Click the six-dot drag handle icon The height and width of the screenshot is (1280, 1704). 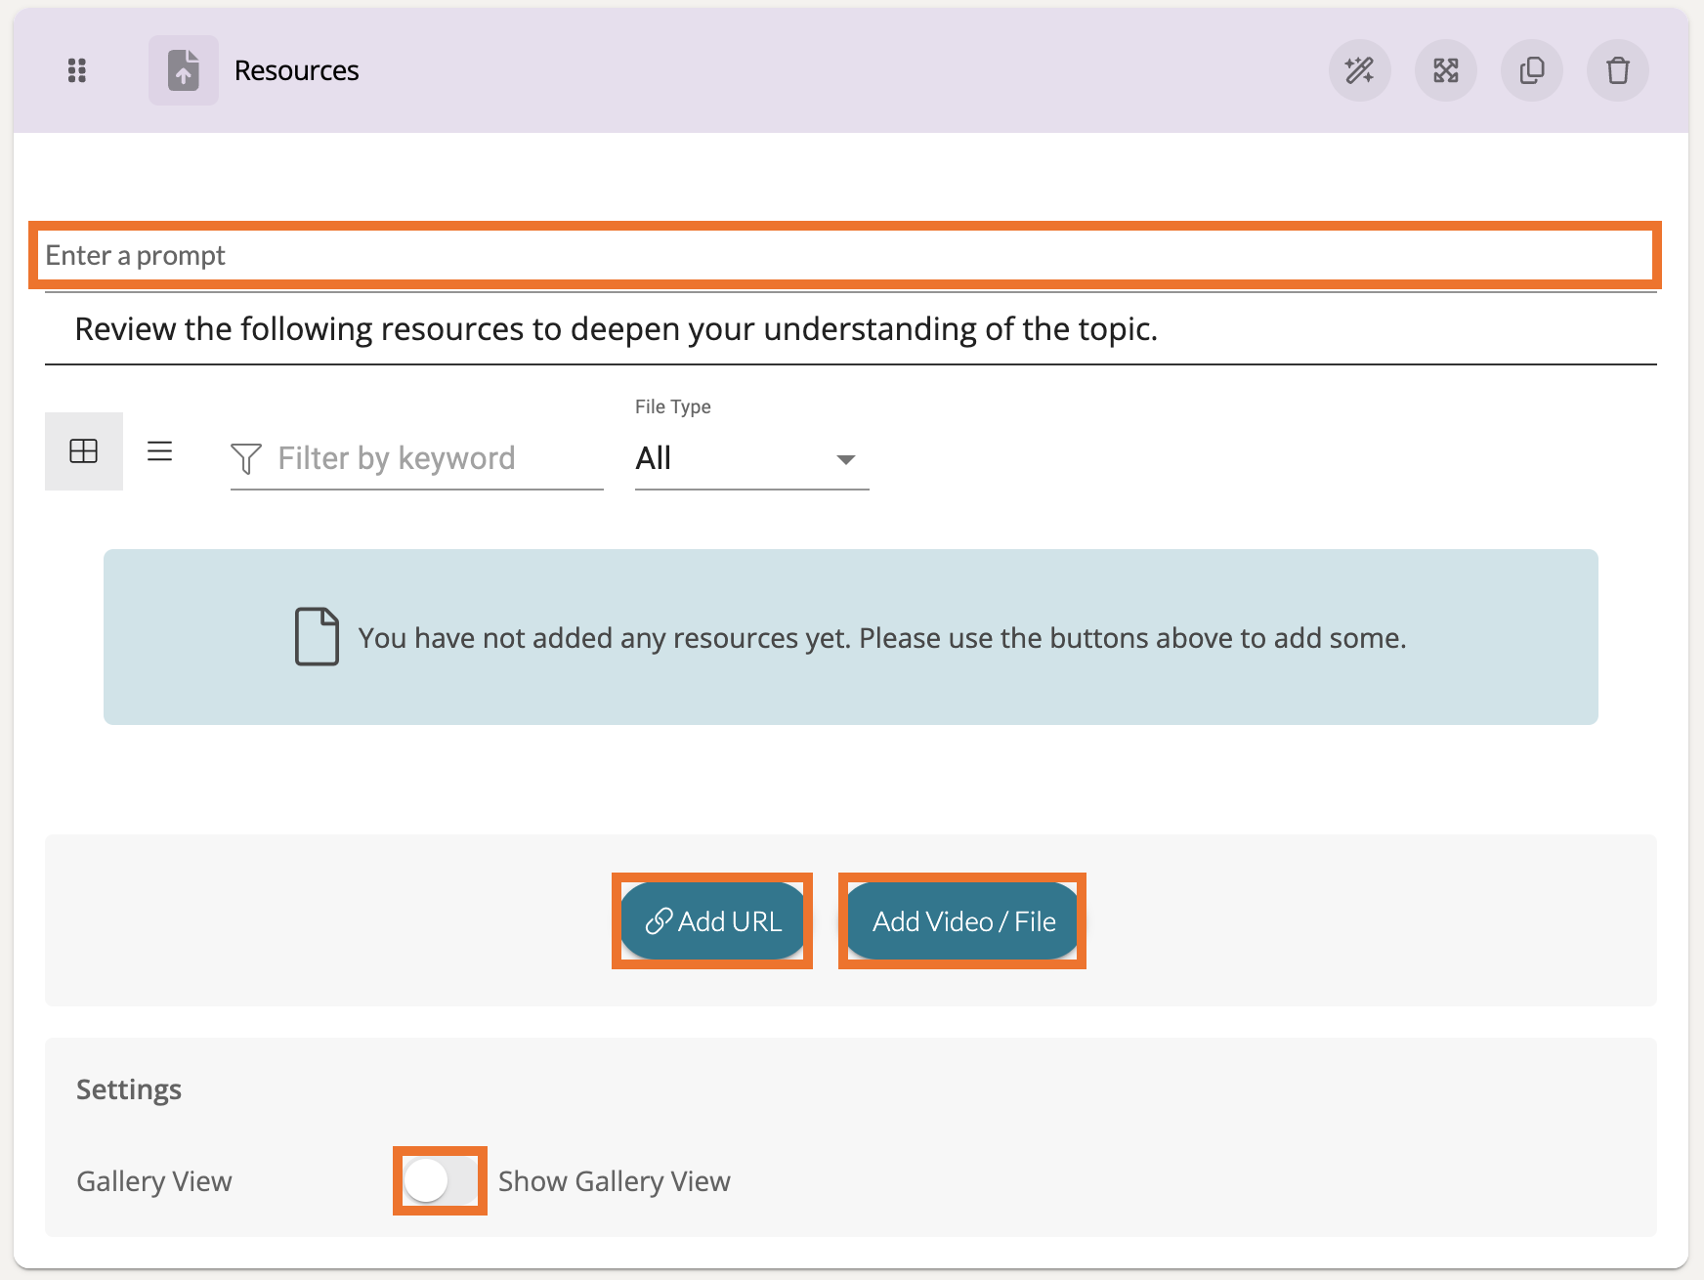coord(77,70)
